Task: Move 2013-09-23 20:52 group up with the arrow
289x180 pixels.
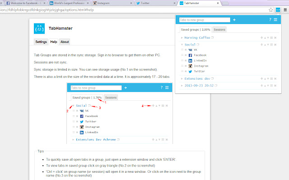Action: pos(265,86)
